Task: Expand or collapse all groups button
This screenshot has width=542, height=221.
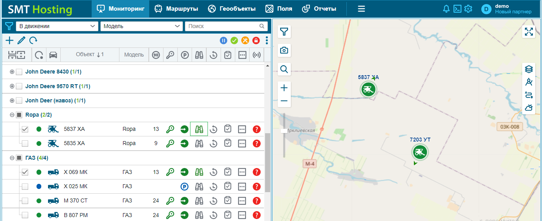Action: 17,55
